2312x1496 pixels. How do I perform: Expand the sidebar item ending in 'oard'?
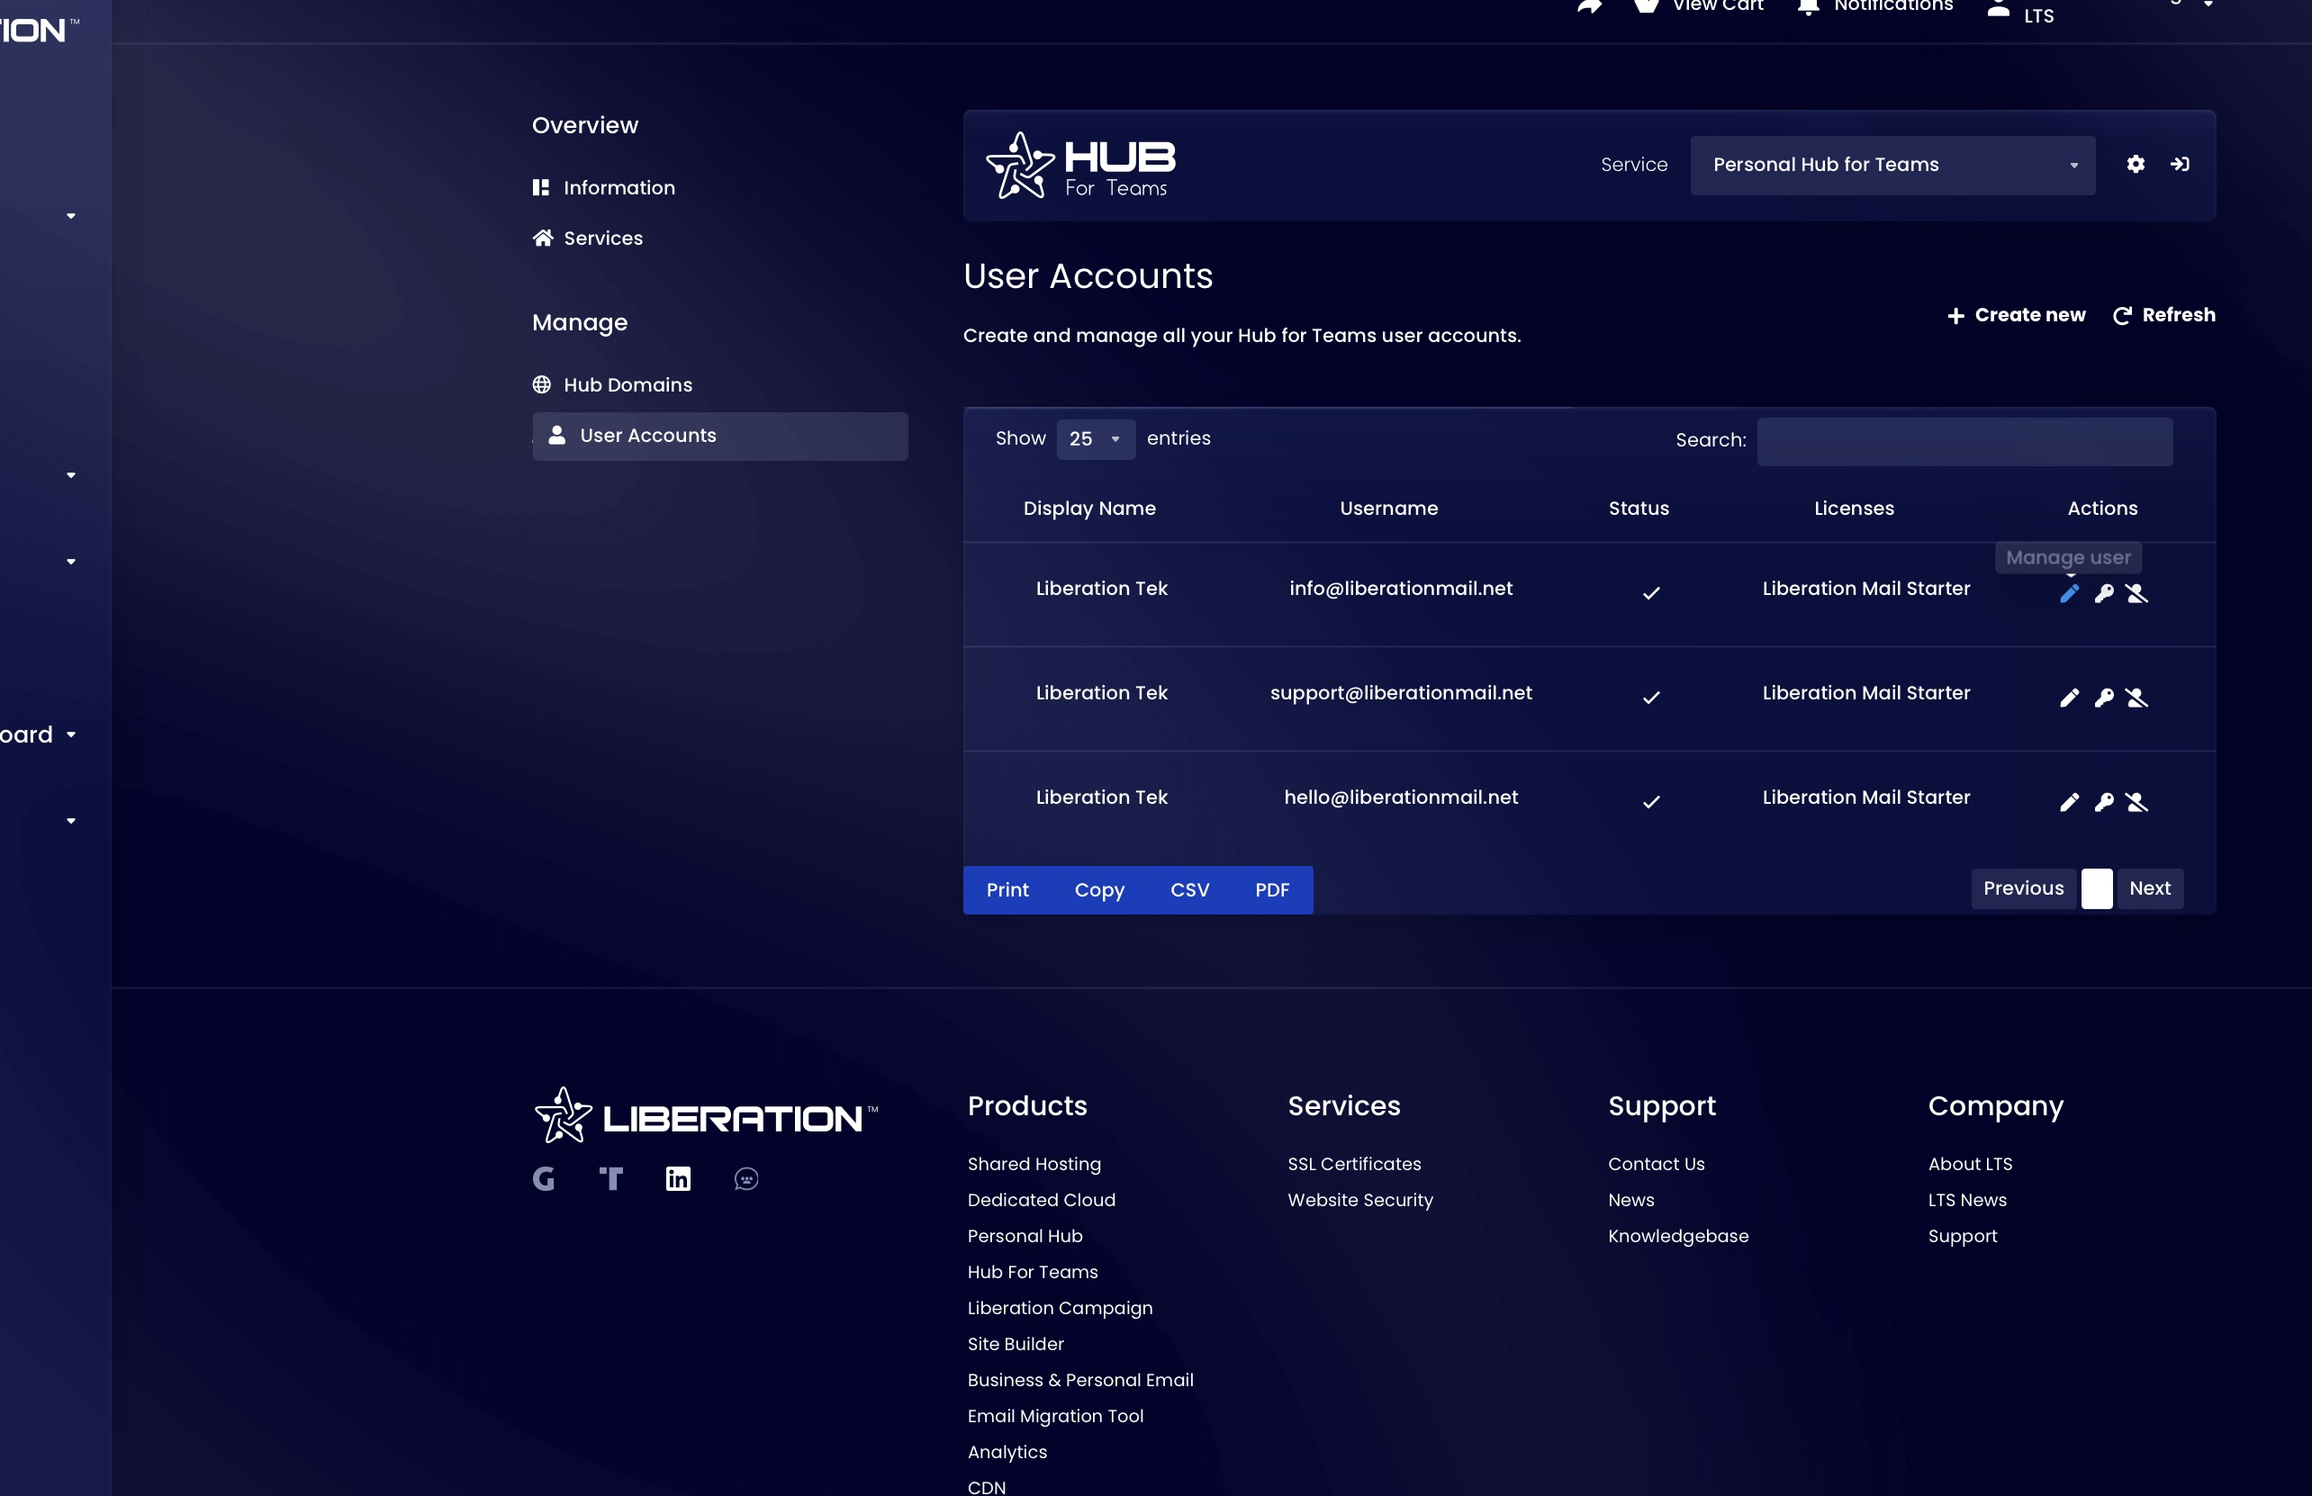(x=38, y=735)
